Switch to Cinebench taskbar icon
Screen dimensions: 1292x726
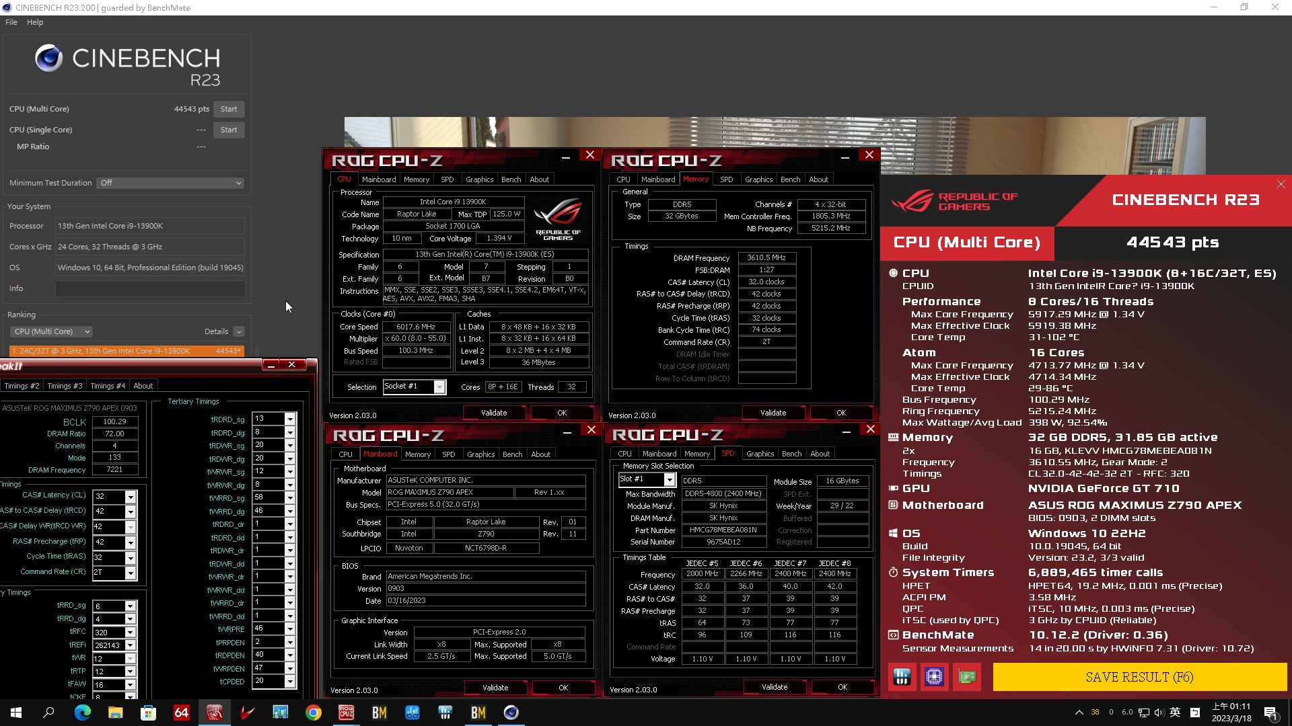(x=511, y=713)
